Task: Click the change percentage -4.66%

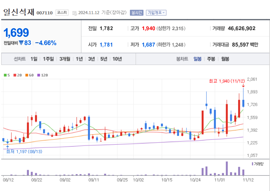Action: pos(46,43)
